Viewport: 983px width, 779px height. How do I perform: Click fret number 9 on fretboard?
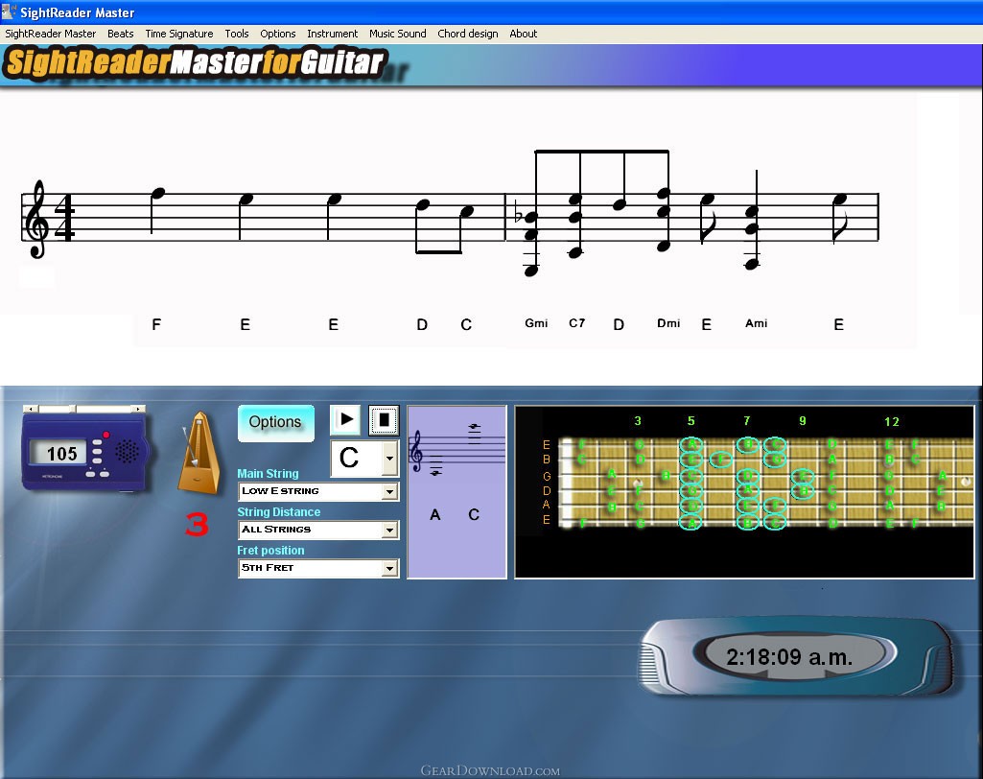pyautogui.click(x=803, y=421)
